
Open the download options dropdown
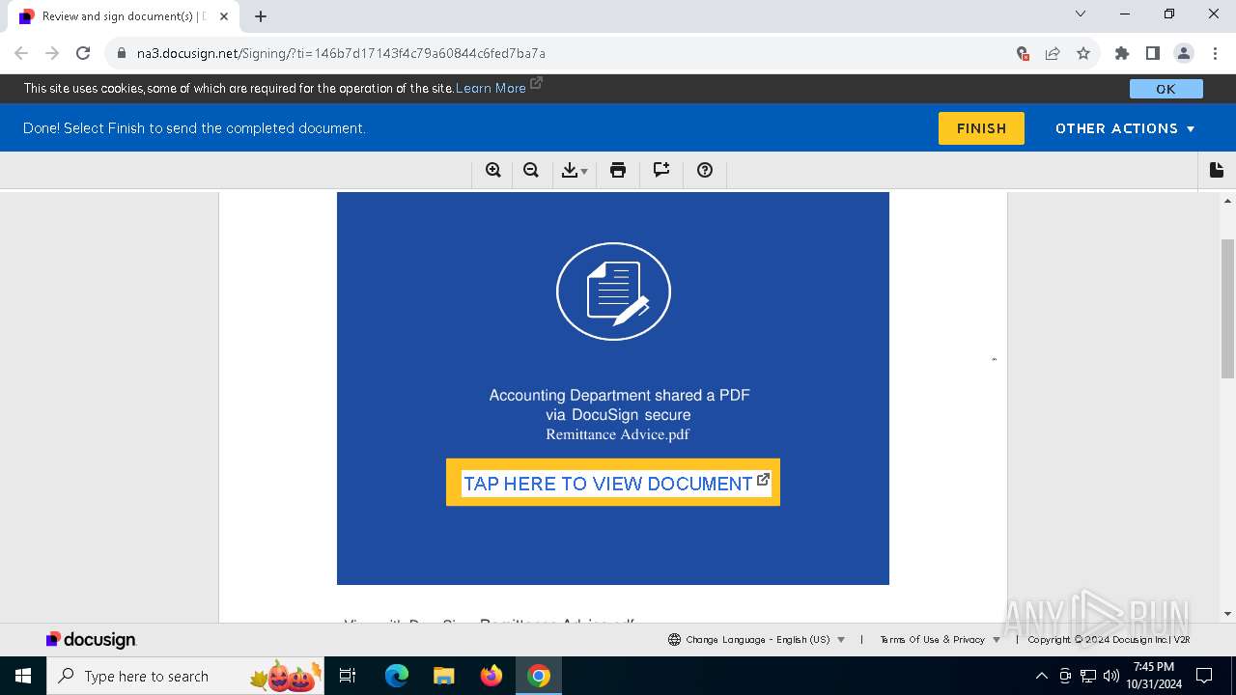[x=575, y=171]
